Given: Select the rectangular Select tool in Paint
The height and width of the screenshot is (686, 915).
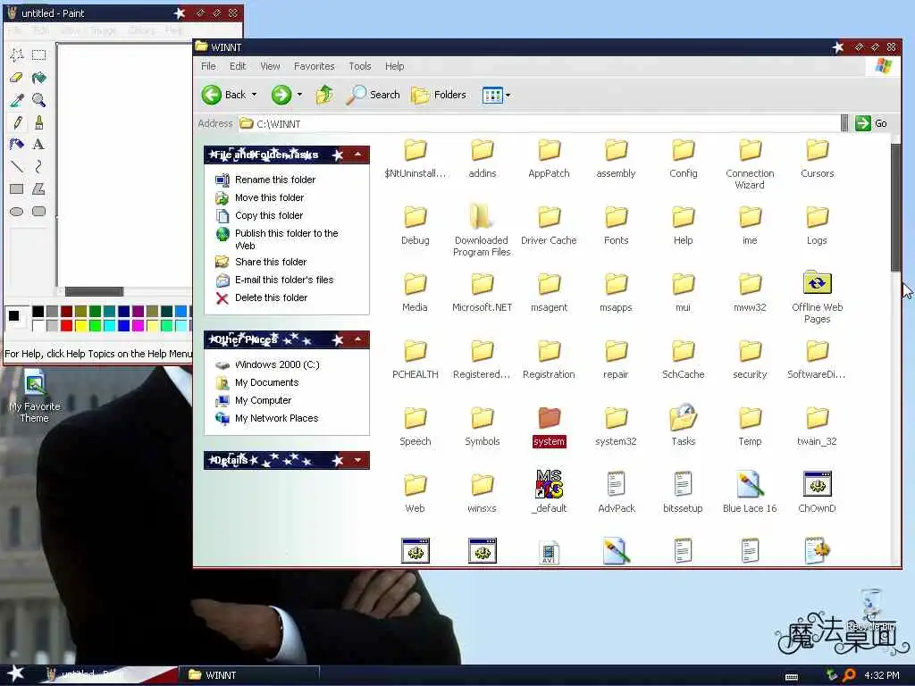Looking at the screenshot, I should pyautogui.click(x=39, y=55).
